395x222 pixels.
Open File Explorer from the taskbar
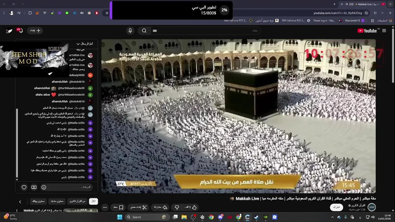(x=184, y=217)
